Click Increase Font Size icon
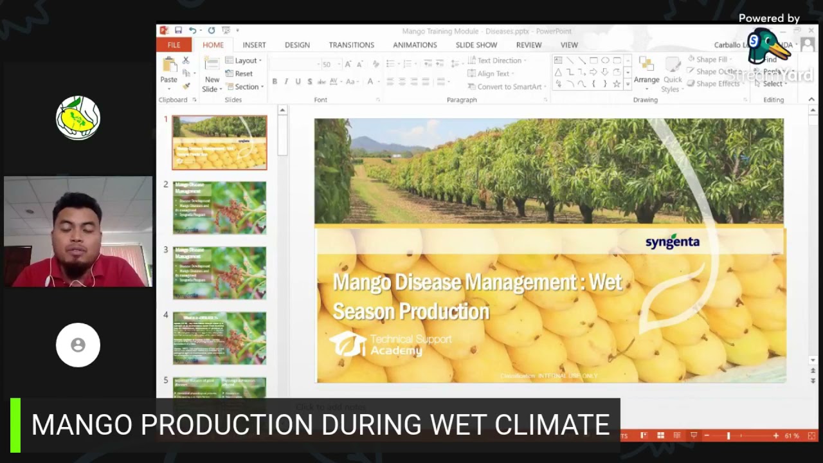823x463 pixels. click(348, 64)
